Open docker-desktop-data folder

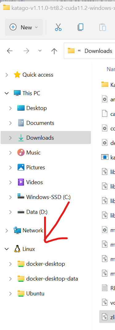pyautogui.click(x=52, y=279)
